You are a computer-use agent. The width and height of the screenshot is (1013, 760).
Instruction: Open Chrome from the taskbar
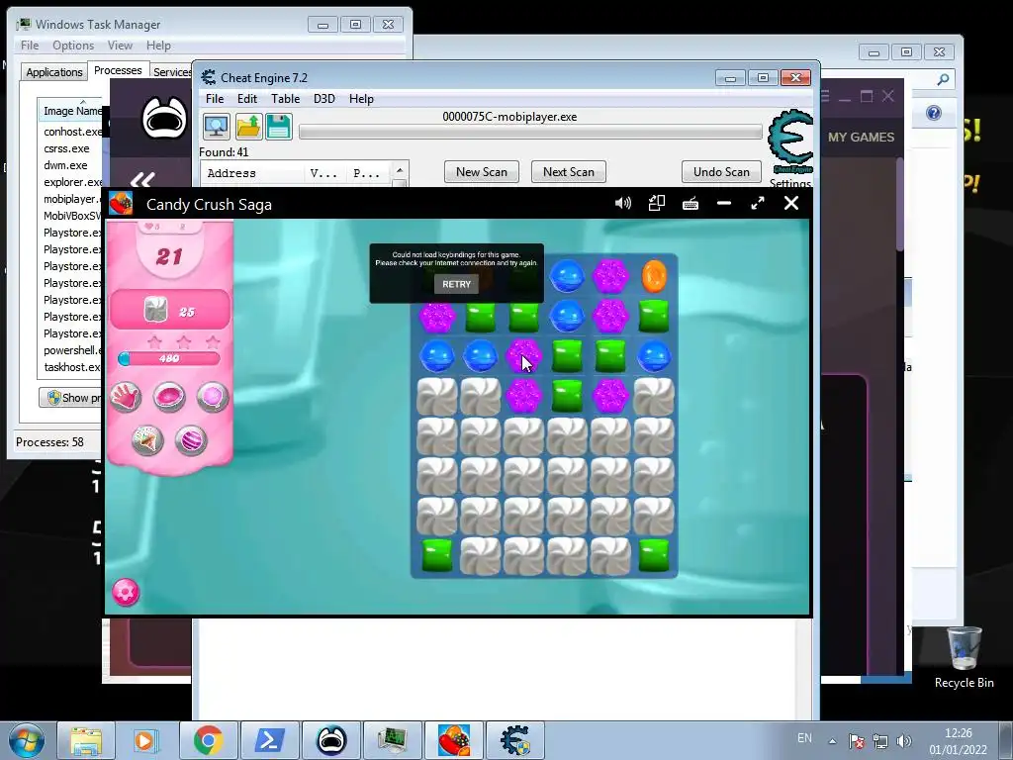tap(208, 740)
